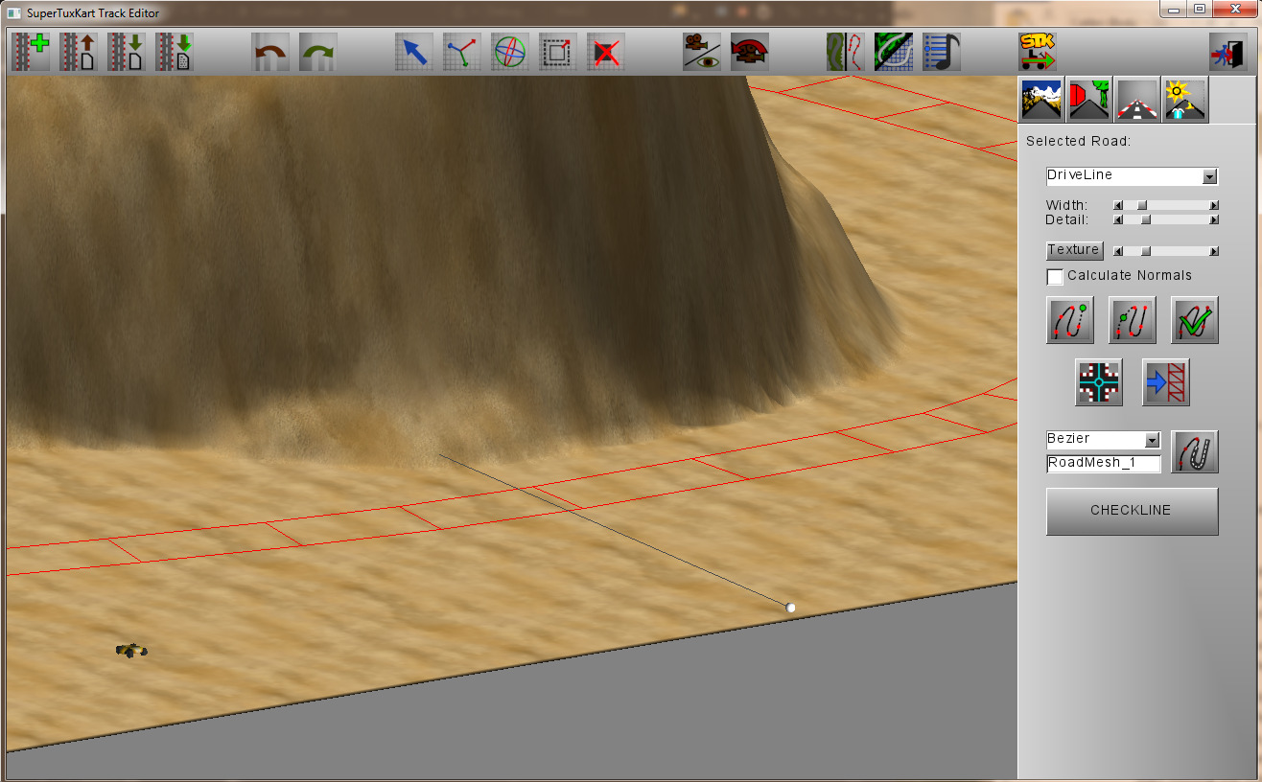The width and height of the screenshot is (1262, 782).
Task: Click the road crossing icon button
Action: 1099,382
